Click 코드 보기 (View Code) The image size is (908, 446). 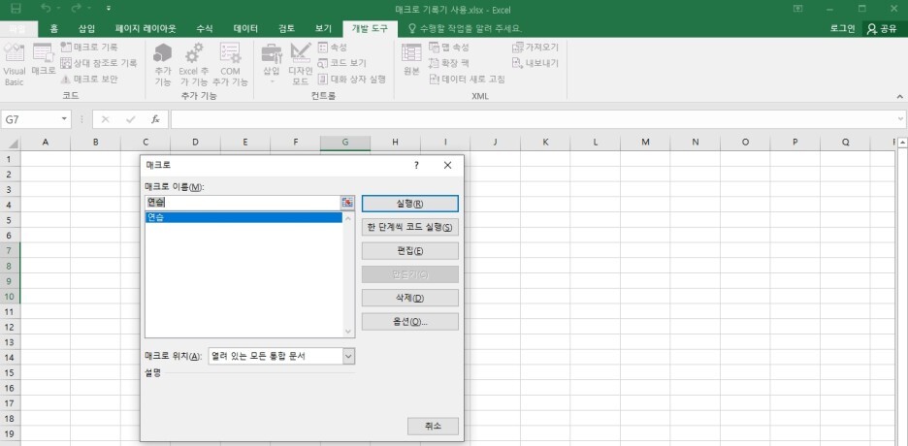(x=341, y=63)
